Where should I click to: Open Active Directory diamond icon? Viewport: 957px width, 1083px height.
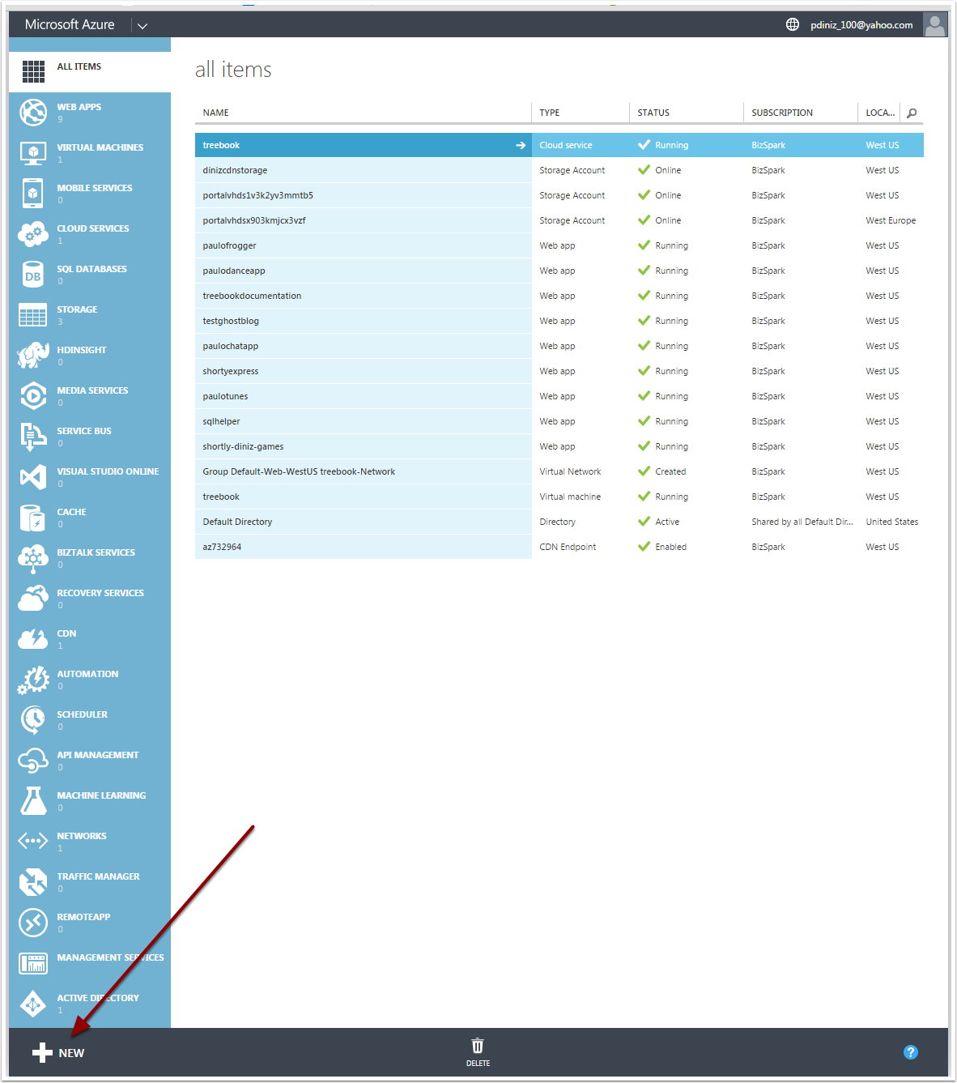pos(33,1004)
